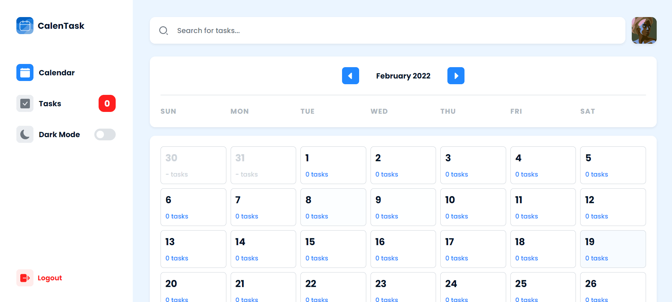This screenshot has width=672, height=302.
Task: Click the Logout link
Action: [50, 278]
